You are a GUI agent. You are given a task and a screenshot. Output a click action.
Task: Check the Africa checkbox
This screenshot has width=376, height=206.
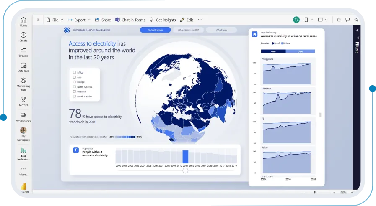click(74, 72)
